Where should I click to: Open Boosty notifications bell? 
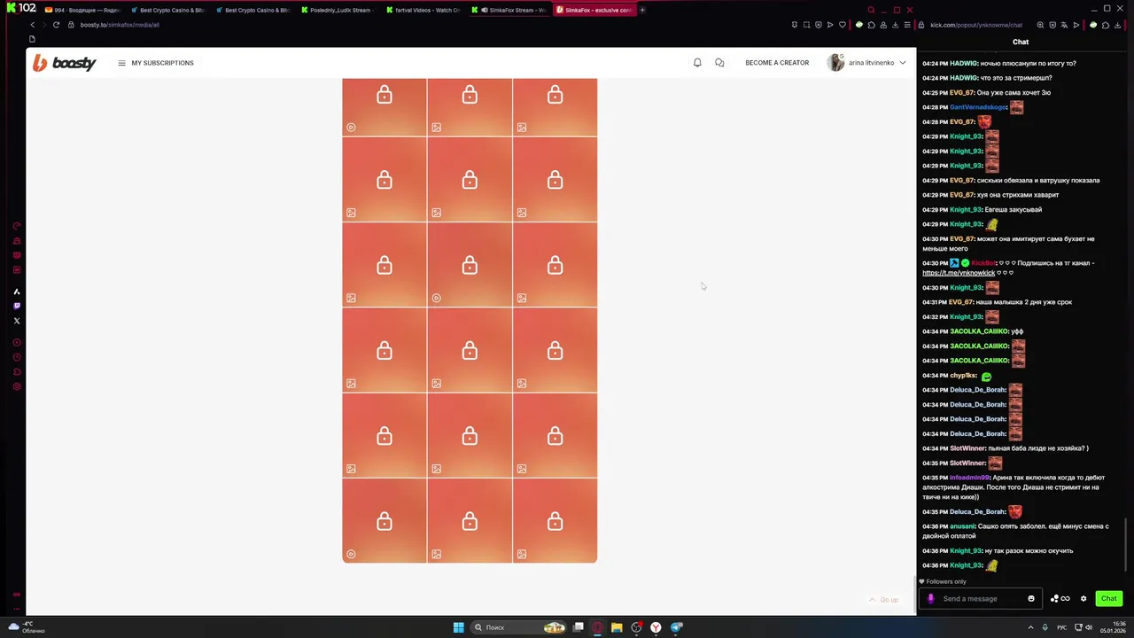pos(697,63)
